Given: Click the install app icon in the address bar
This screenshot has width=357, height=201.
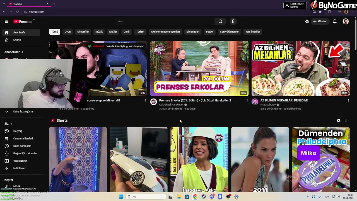Looking at the screenshot, I should (x=314, y=12).
